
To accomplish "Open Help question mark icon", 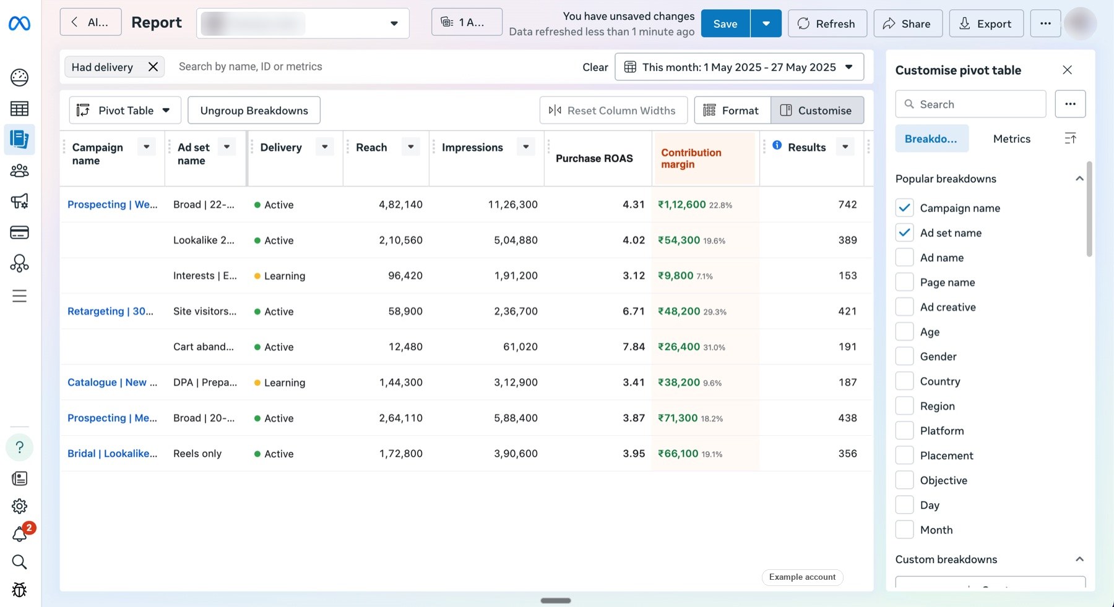I will 19,447.
